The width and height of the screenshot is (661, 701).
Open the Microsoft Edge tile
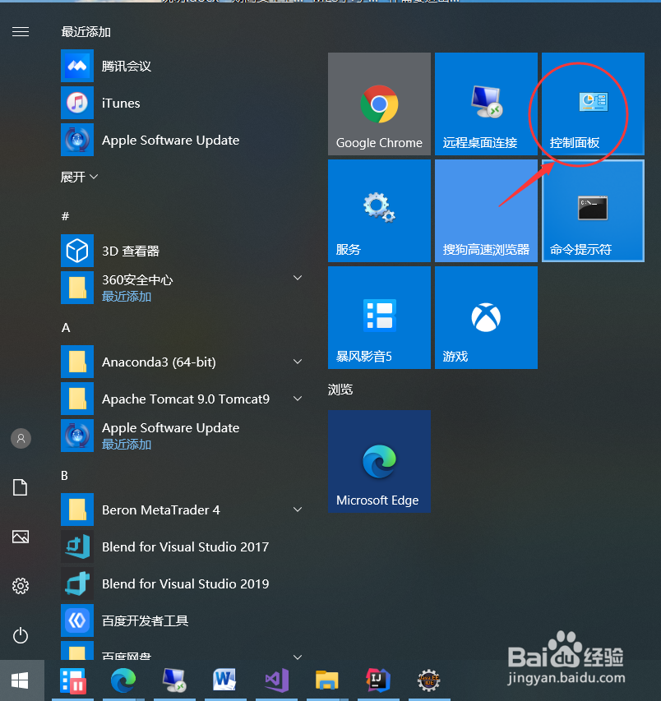coord(379,461)
